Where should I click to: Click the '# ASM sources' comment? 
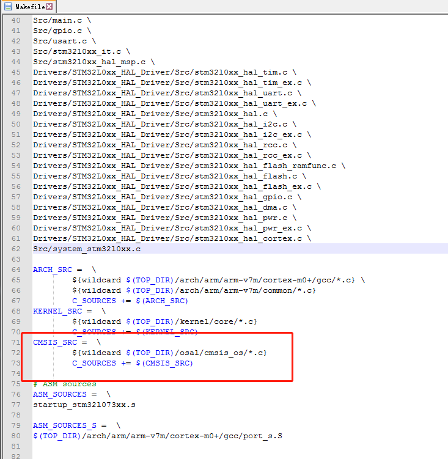(64, 384)
